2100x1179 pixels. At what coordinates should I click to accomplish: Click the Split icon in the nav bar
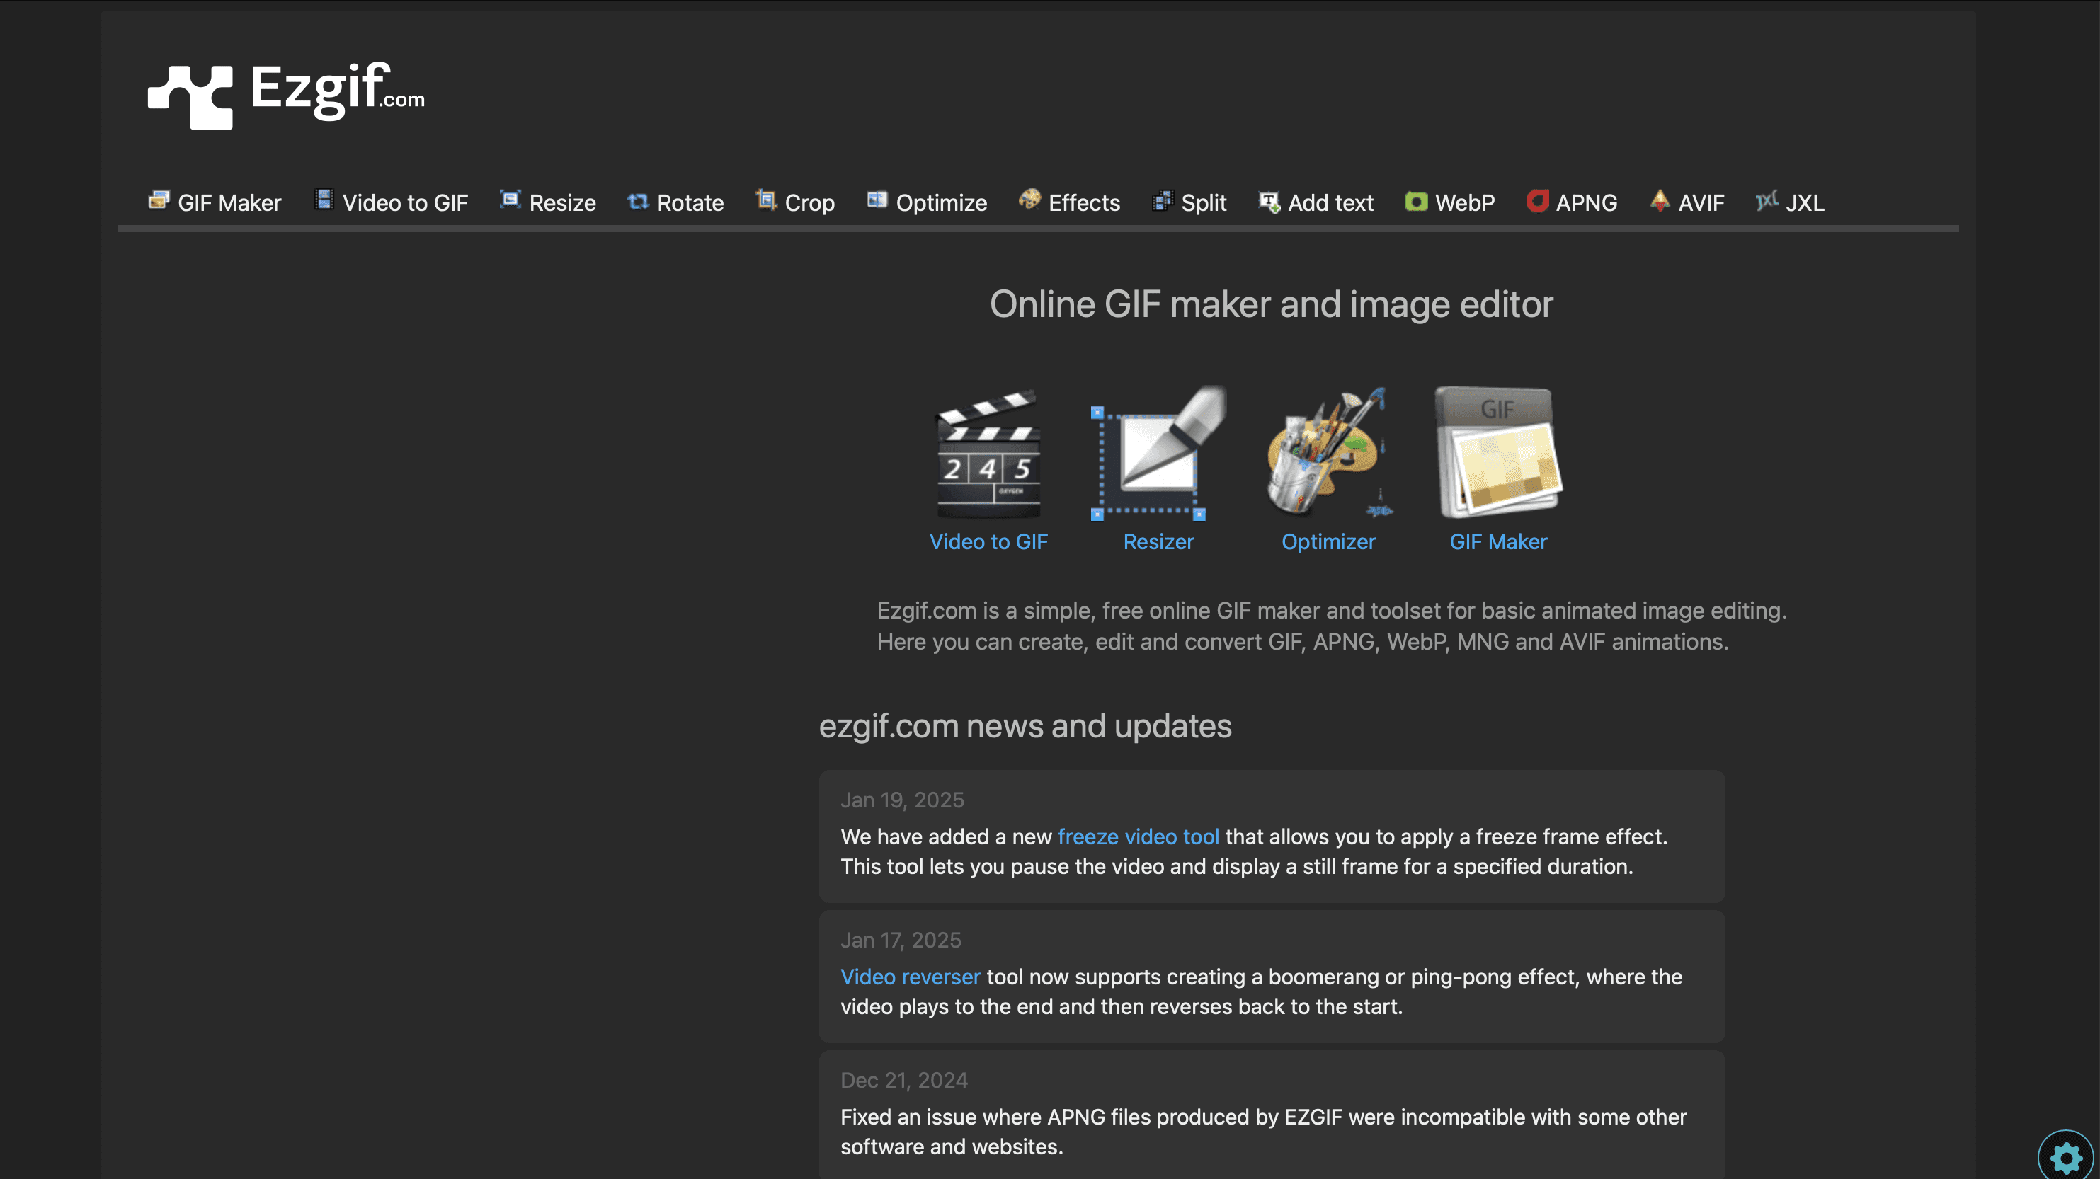coord(1163,200)
